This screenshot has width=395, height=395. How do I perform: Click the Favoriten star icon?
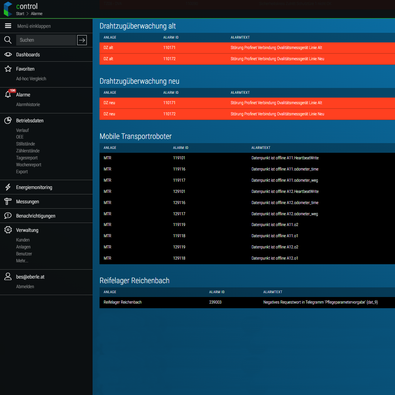point(8,69)
